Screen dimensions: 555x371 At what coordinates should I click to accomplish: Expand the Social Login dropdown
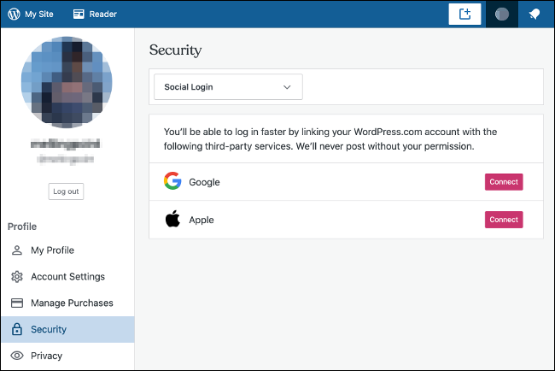[x=227, y=87]
